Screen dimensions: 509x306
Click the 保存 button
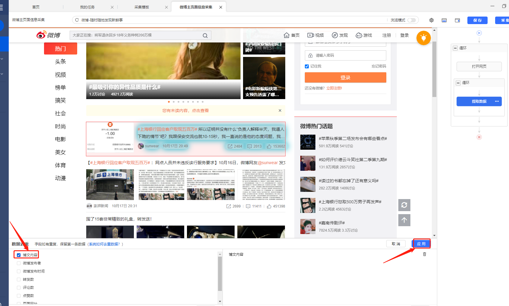[477, 20]
